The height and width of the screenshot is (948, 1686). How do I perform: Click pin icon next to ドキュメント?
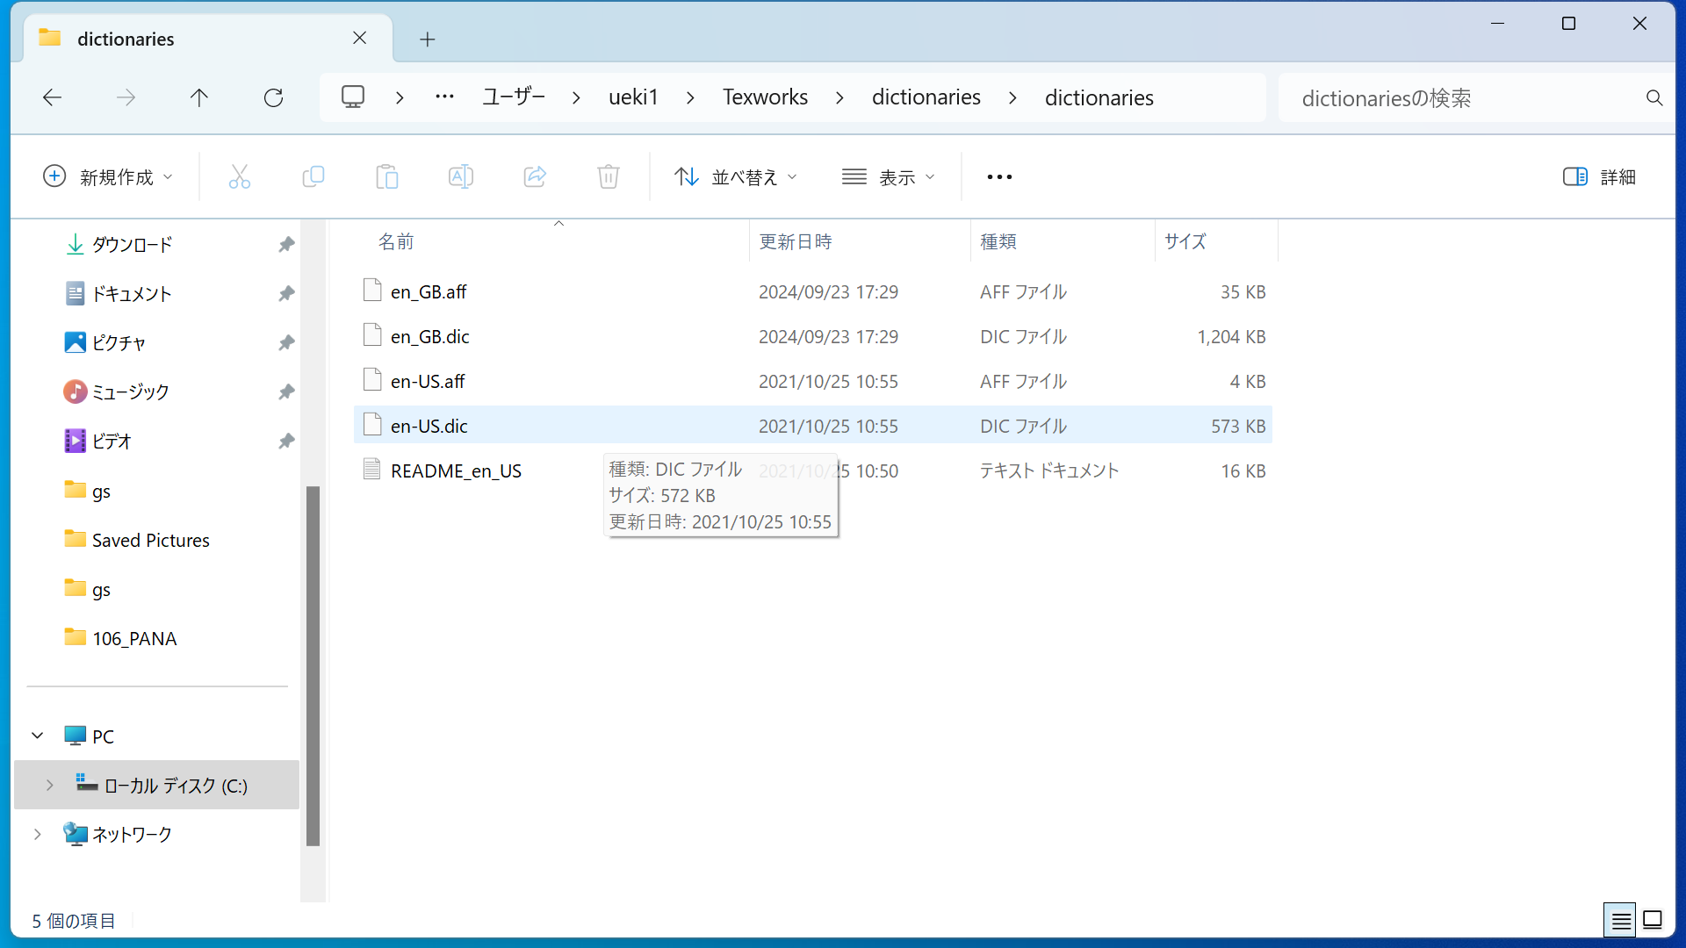pyautogui.click(x=286, y=293)
